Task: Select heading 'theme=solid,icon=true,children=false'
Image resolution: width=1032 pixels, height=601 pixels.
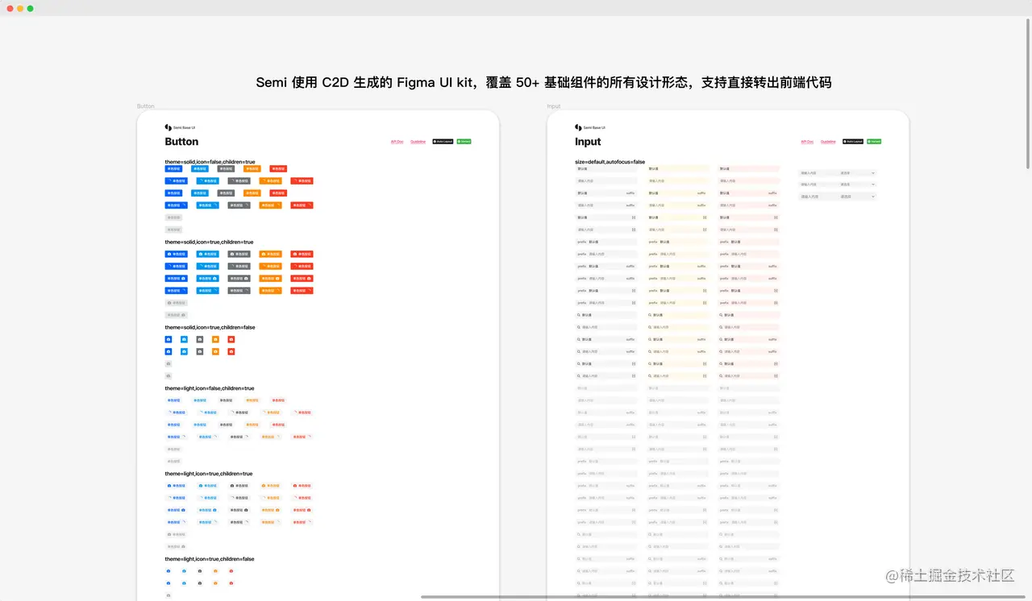Action: pyautogui.click(x=210, y=327)
